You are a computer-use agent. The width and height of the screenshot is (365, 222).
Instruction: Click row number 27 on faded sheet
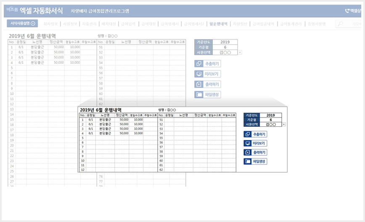click(x=12, y=182)
